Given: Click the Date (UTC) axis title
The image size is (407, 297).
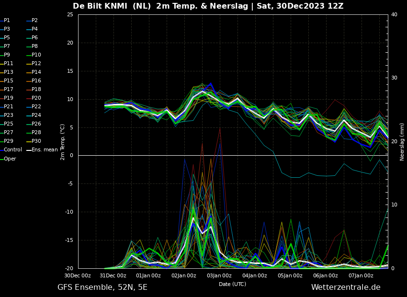Looking at the screenshot, I should pyautogui.click(x=232, y=284).
